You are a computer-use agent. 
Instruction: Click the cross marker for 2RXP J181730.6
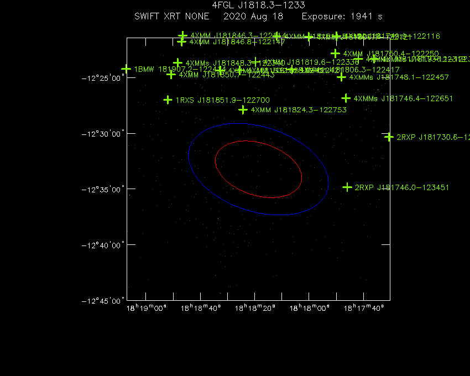(x=389, y=137)
